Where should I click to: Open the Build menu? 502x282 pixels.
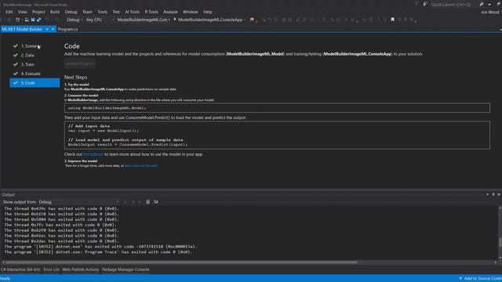55,12
